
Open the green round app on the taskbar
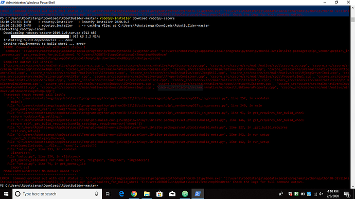[x=185, y=194]
